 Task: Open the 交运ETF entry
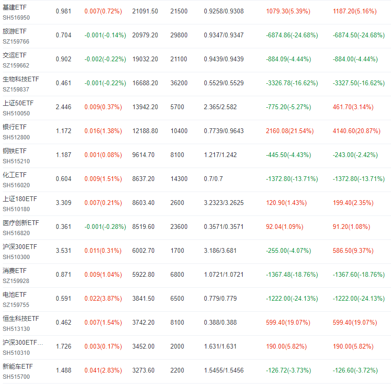tap(14, 56)
